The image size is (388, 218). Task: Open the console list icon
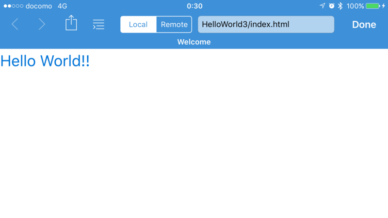coord(98,25)
